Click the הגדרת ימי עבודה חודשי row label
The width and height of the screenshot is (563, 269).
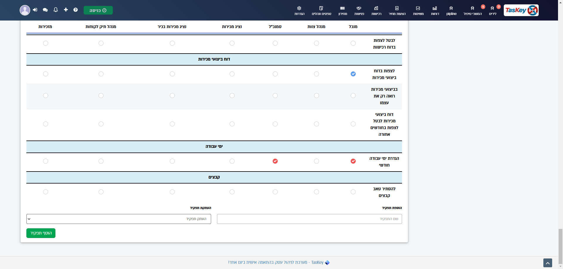click(384, 162)
